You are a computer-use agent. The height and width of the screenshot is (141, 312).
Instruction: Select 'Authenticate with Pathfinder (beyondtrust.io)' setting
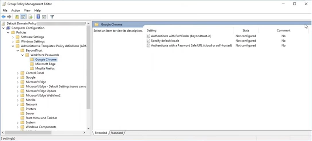pos(181,36)
